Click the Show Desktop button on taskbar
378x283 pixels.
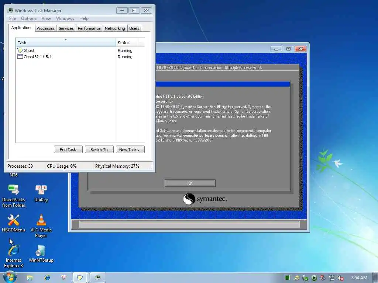pyautogui.click(x=375, y=278)
